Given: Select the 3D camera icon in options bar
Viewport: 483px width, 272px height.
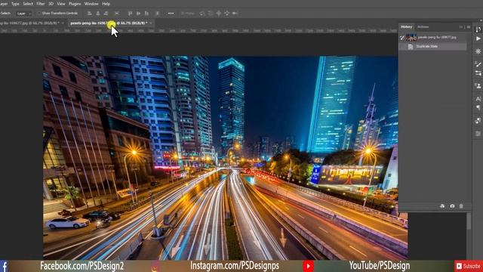Looking at the screenshot, I should [x=235, y=14].
